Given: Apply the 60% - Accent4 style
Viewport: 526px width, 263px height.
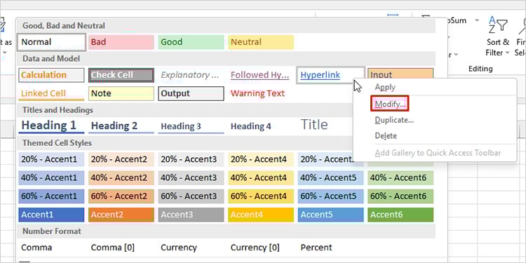Looking at the screenshot, I should click(261, 196).
